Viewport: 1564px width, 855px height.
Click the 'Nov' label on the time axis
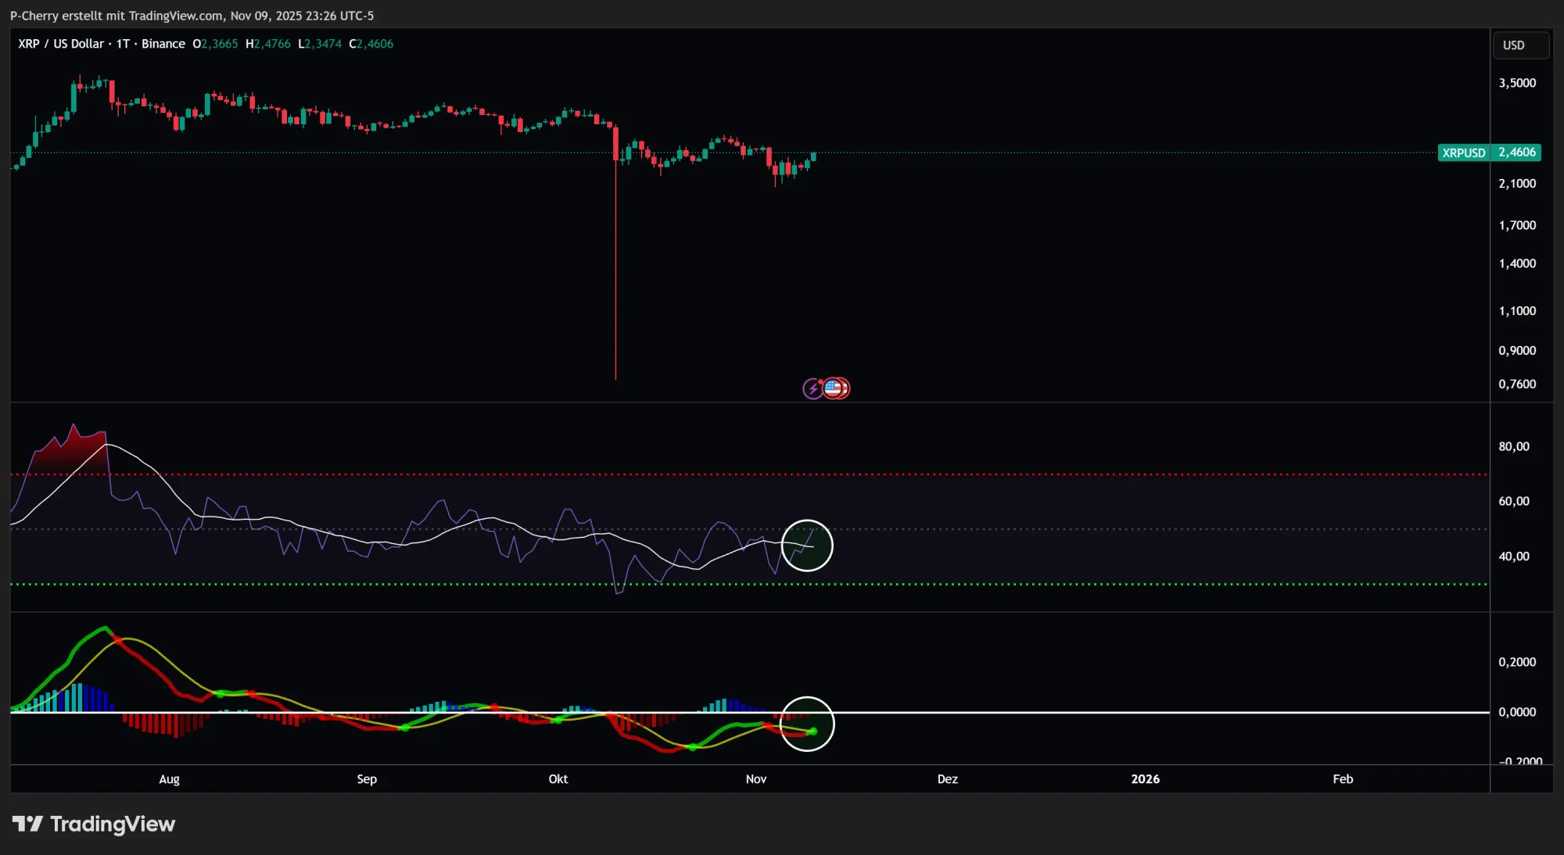pos(755,779)
